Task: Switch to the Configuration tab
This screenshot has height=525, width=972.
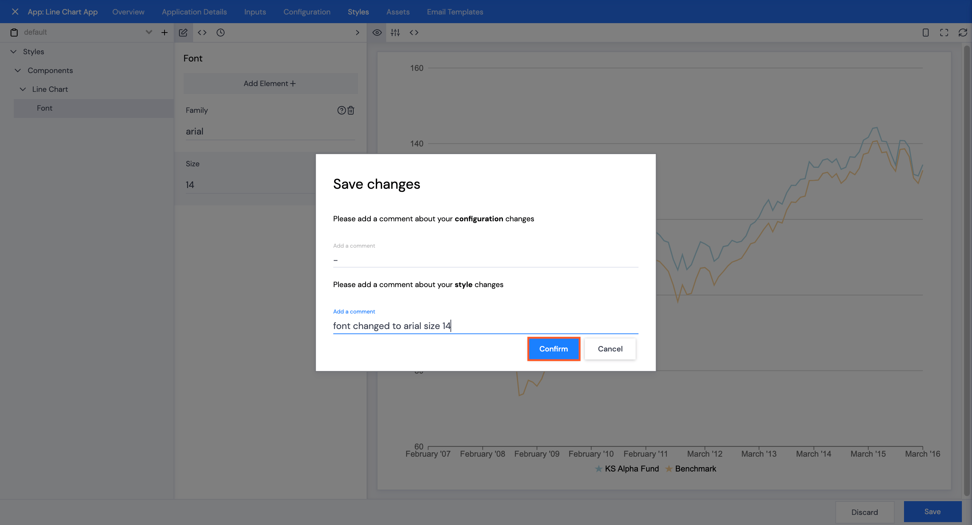Action: point(307,12)
